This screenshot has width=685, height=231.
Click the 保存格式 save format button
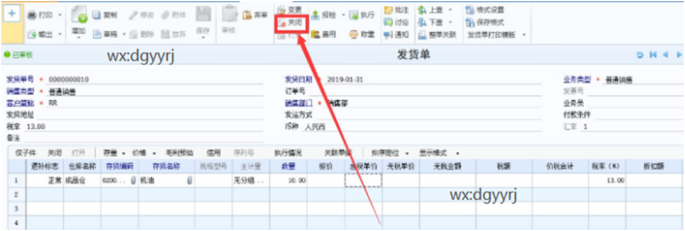pyautogui.click(x=485, y=22)
